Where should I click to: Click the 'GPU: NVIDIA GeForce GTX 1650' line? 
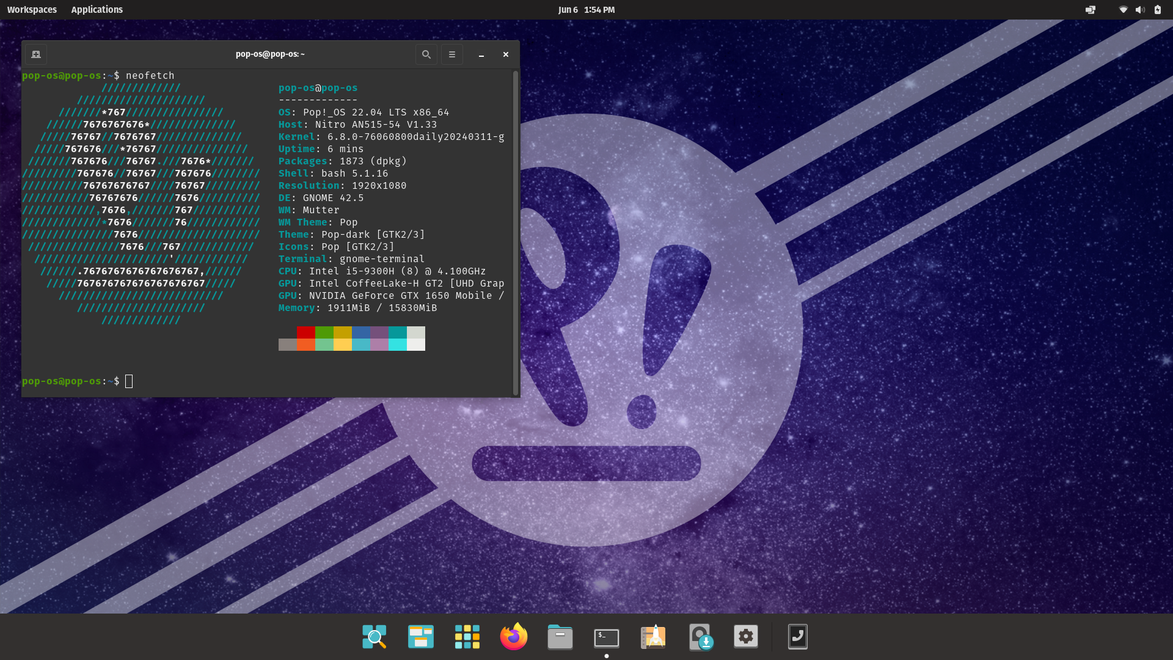pos(392,296)
